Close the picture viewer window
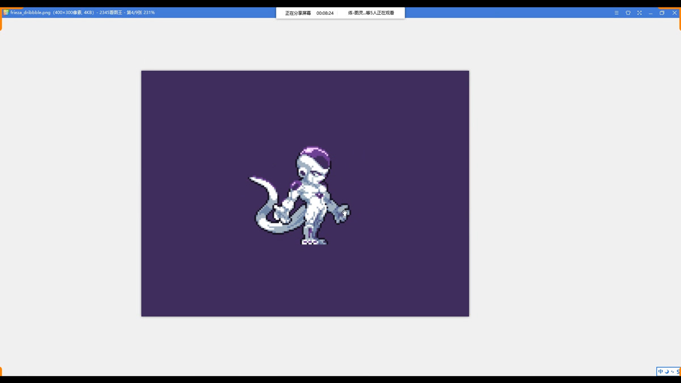Screen dimensions: 681x383 [x=675, y=12]
